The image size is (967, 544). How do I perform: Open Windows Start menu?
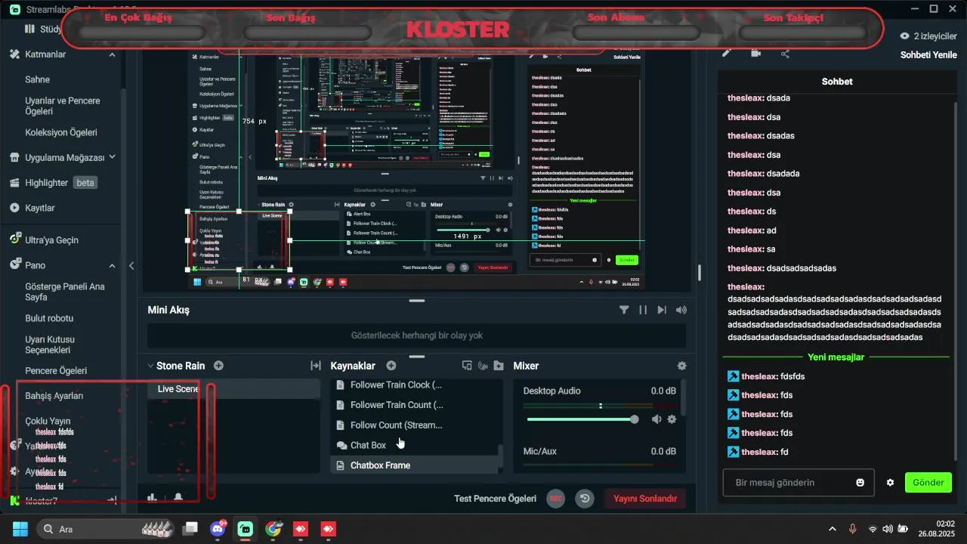pos(20,529)
